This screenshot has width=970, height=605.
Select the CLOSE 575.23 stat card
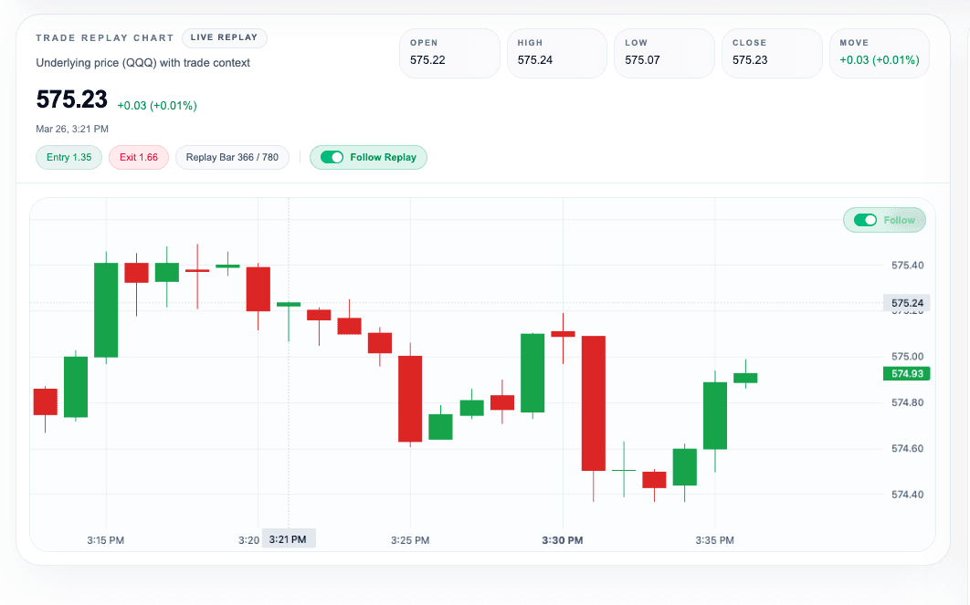(772, 53)
